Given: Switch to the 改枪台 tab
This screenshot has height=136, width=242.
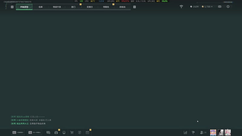Looking at the screenshot, I should (x=123, y=7).
